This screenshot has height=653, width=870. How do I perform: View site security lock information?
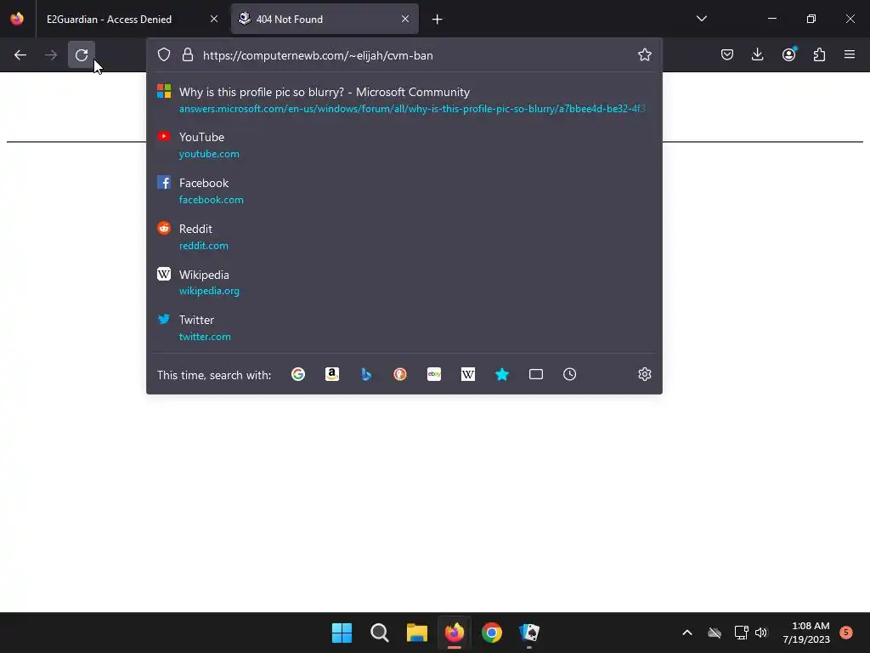(188, 55)
